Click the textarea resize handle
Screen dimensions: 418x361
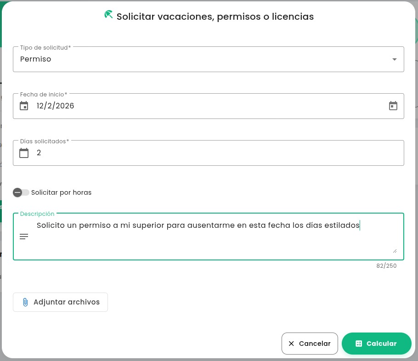[x=395, y=250]
